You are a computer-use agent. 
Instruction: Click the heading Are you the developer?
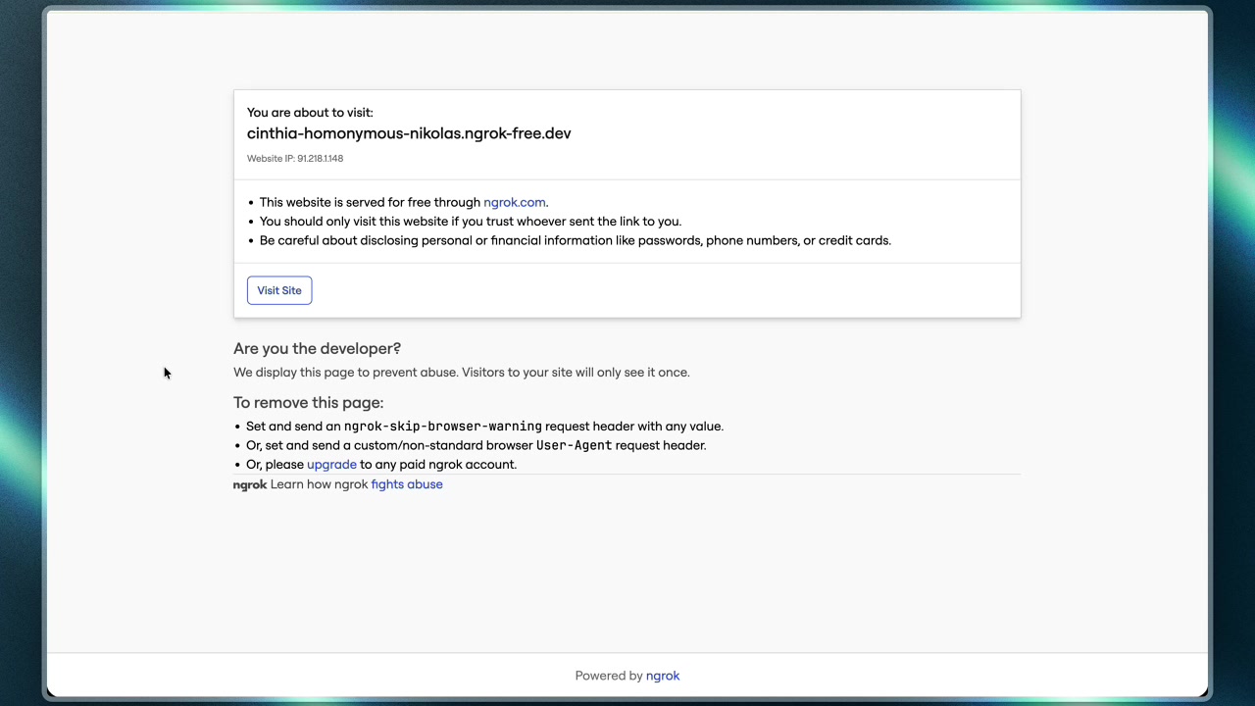point(317,348)
